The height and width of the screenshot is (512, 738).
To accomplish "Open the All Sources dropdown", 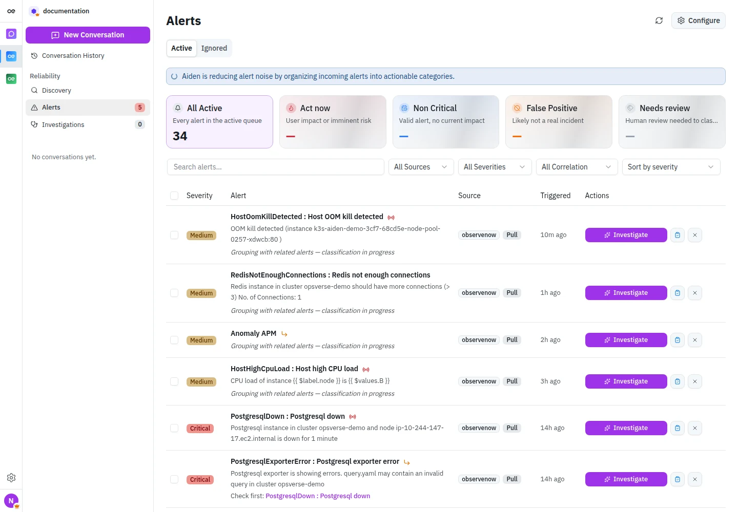I will pos(421,167).
